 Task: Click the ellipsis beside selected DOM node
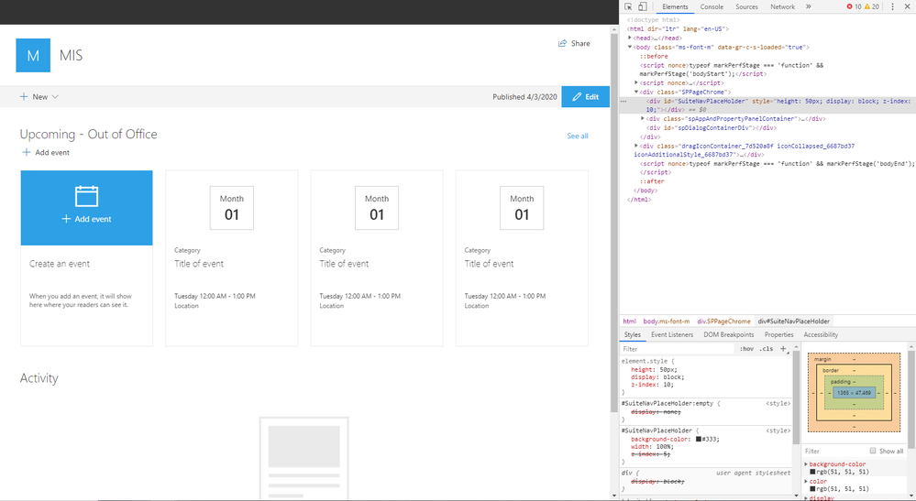pyautogui.click(x=624, y=101)
